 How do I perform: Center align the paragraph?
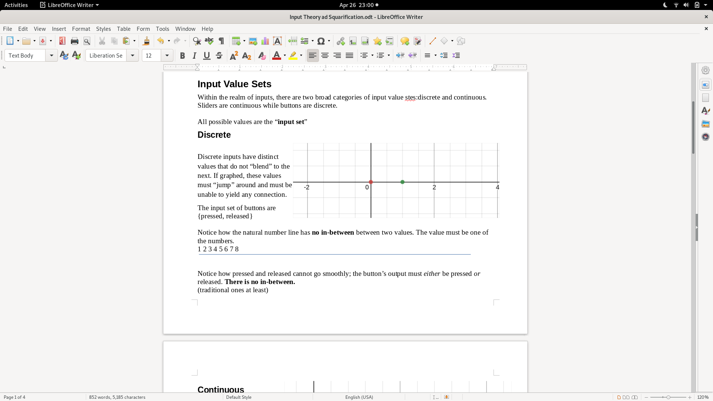(x=325, y=56)
